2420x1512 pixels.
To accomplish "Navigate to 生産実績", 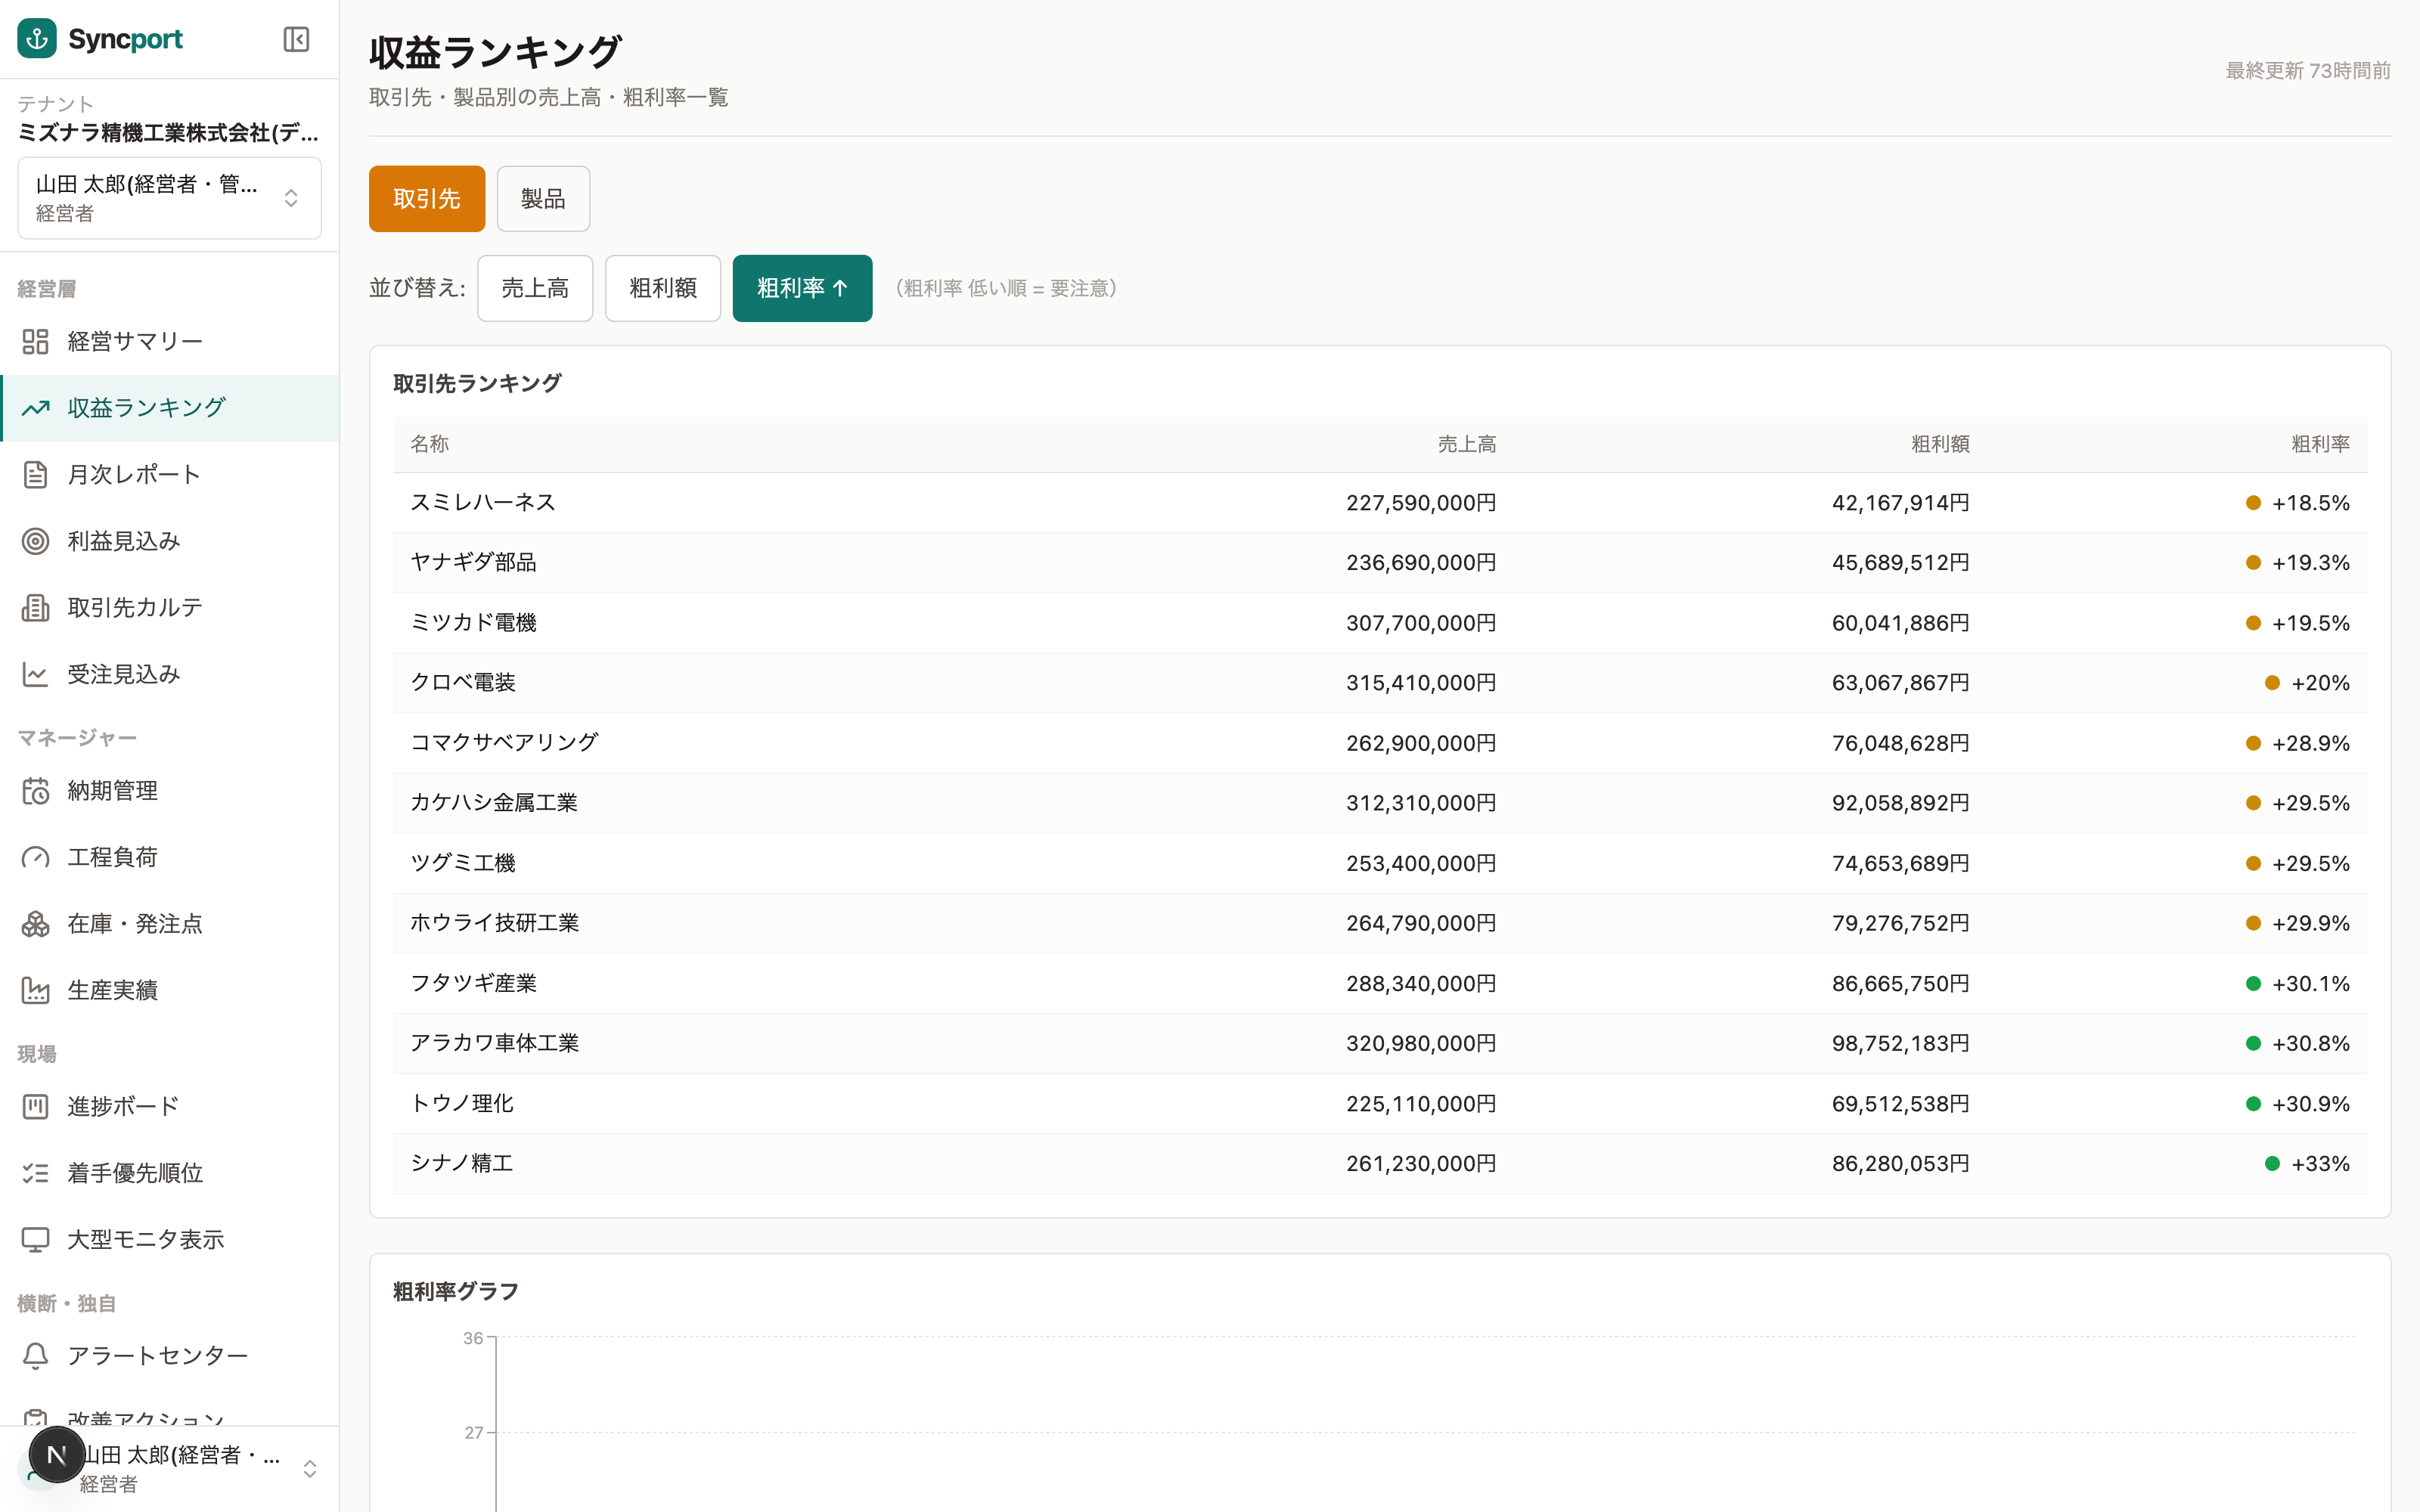I will [x=169, y=990].
